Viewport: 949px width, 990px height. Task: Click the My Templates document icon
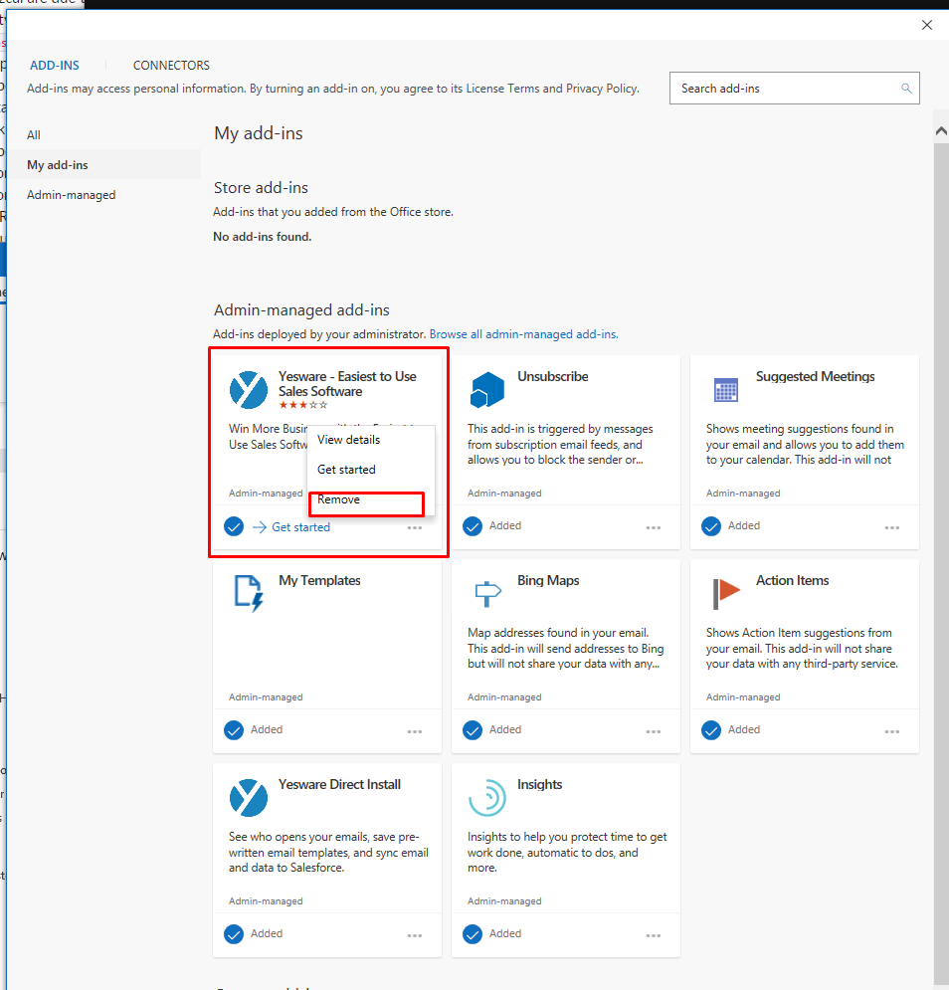point(249,593)
